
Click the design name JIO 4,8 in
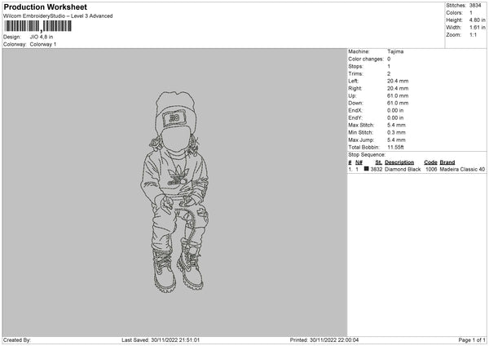pyautogui.click(x=42, y=37)
